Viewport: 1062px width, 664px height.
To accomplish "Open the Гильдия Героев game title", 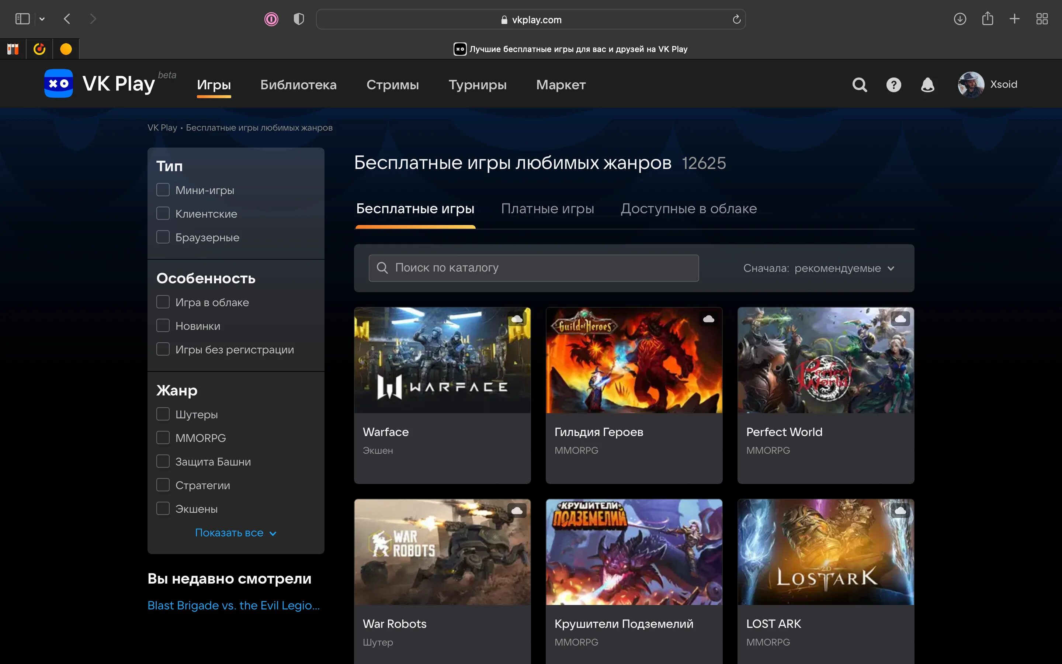I will [598, 432].
